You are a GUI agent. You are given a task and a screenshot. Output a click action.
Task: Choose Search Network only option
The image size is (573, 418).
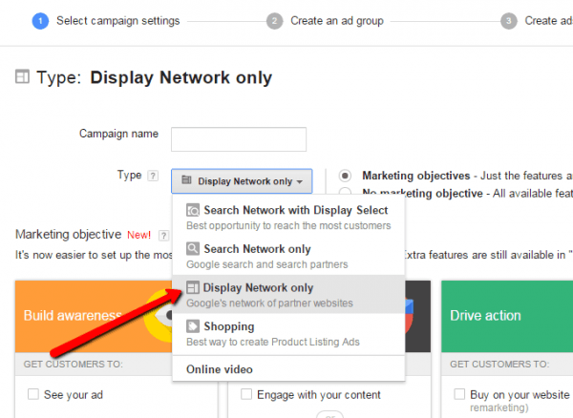pos(288,256)
